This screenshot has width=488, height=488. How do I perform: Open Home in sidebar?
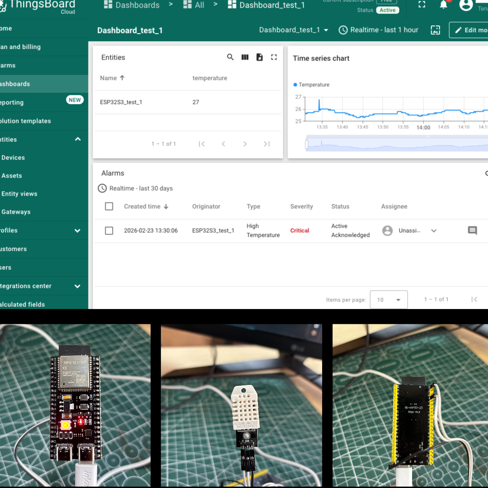click(44, 28)
